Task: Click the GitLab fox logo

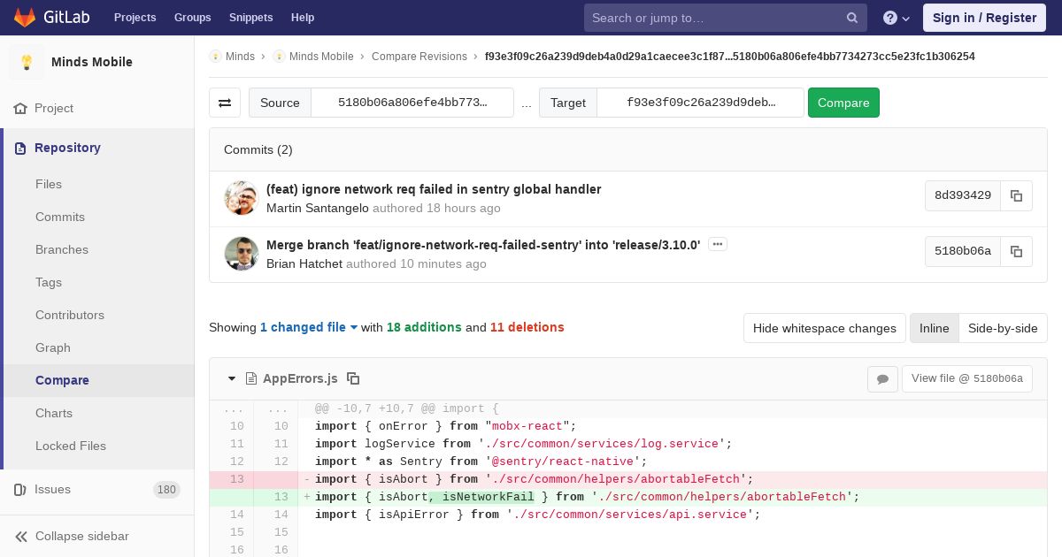Action: (x=25, y=17)
